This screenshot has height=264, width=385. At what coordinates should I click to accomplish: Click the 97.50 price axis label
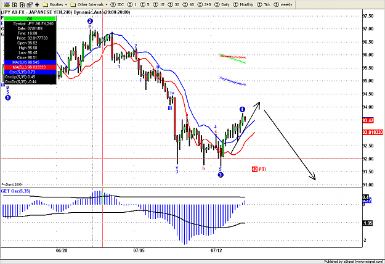[368, 16]
